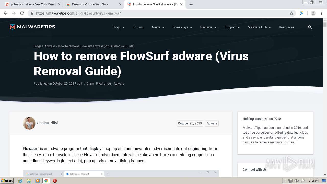Open the Chrome profile avatar
Image resolution: width=327 pixels, height=184 pixels.
point(313,13)
